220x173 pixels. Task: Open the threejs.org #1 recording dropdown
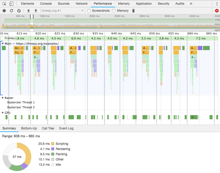point(63,11)
